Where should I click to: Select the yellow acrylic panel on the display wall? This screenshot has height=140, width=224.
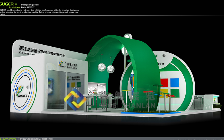pos(164,93)
